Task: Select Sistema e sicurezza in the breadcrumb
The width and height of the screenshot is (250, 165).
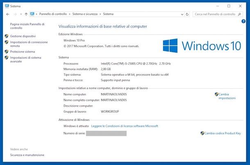Action: (85, 14)
